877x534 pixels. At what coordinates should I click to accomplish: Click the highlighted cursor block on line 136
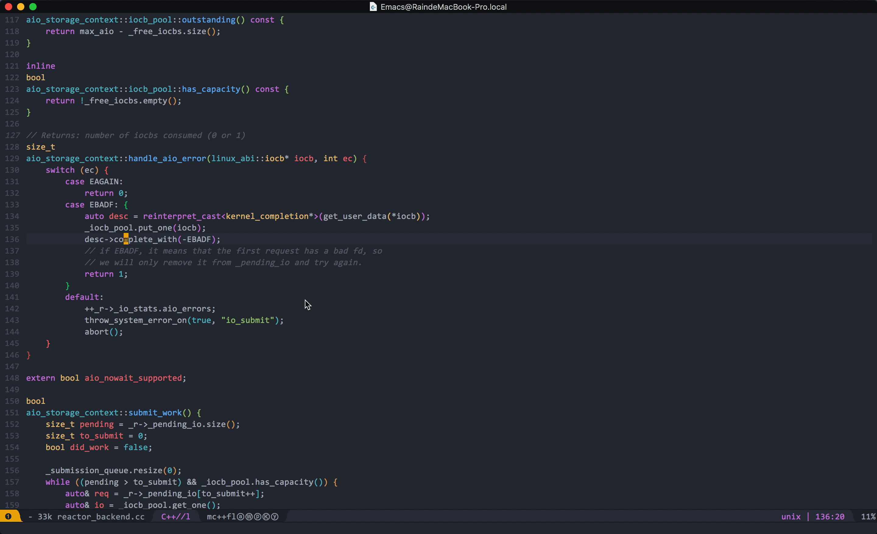tap(126, 239)
